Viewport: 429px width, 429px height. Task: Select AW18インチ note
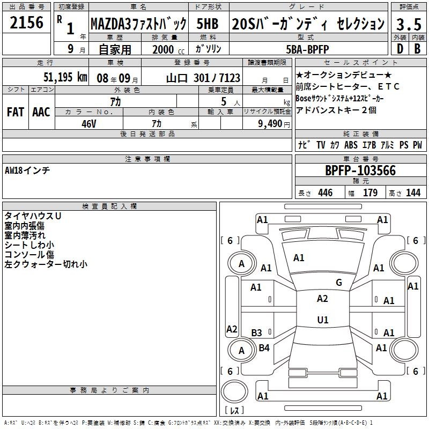point(27,171)
